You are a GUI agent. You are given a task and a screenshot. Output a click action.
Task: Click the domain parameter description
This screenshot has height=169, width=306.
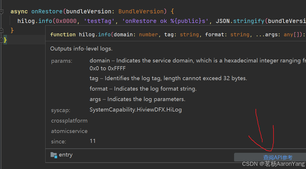(x=198, y=64)
